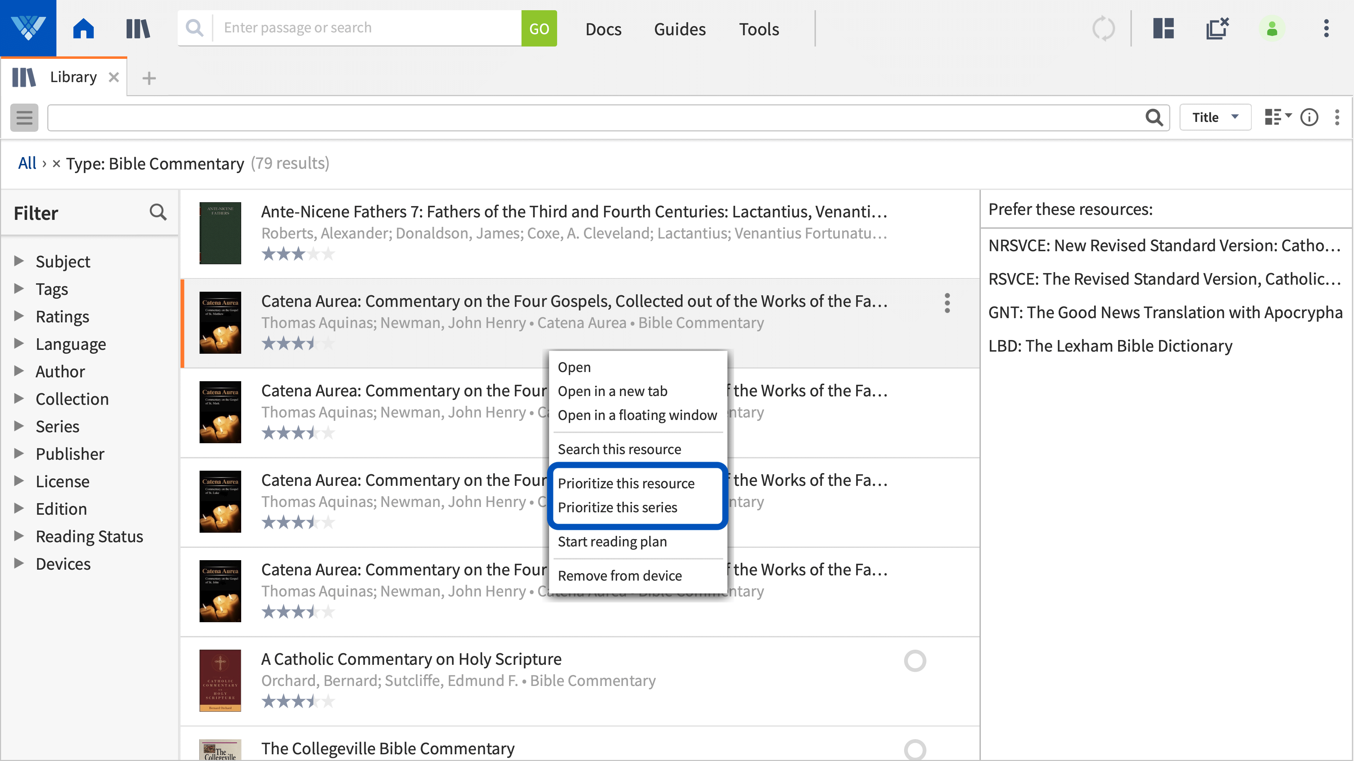Open the selected Catena Aurea kebab menu
1354x761 pixels.
pos(947,303)
